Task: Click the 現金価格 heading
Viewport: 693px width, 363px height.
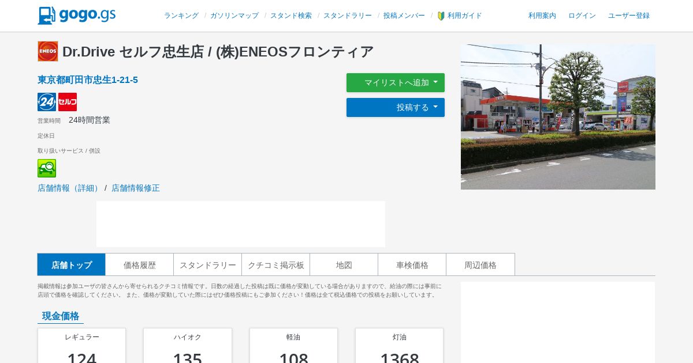Action: 61,316
